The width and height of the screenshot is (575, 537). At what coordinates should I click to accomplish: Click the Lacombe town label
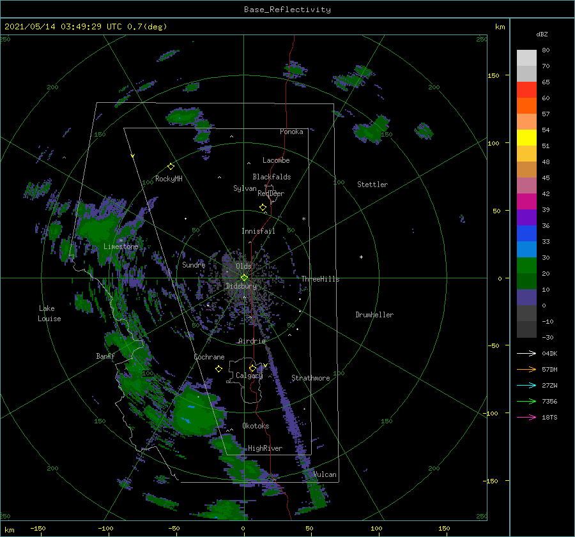[x=276, y=160]
